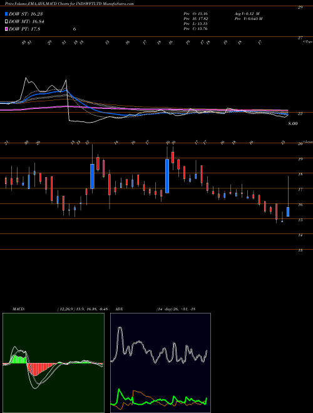This screenshot has height=413, width=313.
Task: Click the price axis label 22
Action: point(300,113)
